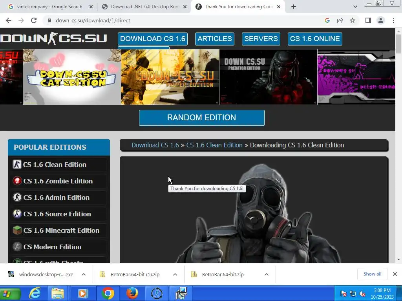Close the Thank You for downloading tab
402x301 pixels.
[279, 7]
